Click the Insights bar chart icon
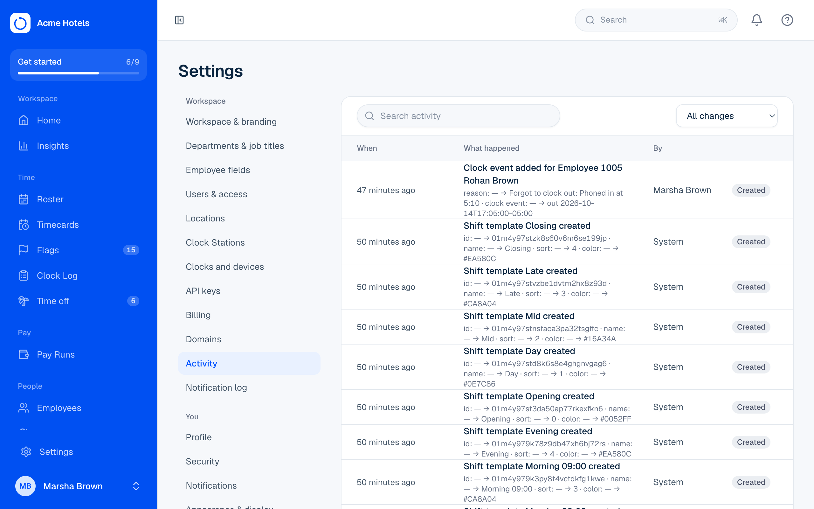This screenshot has width=814, height=509. [x=24, y=146]
